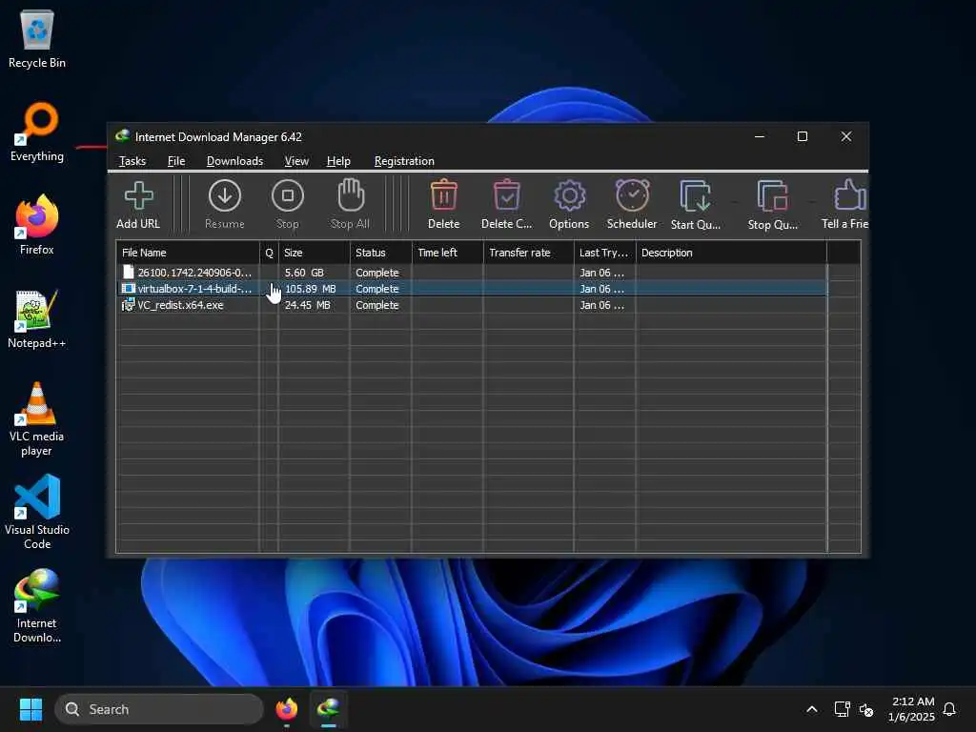Click the taskbar Search box
This screenshot has height=732, width=976.
coord(159,709)
